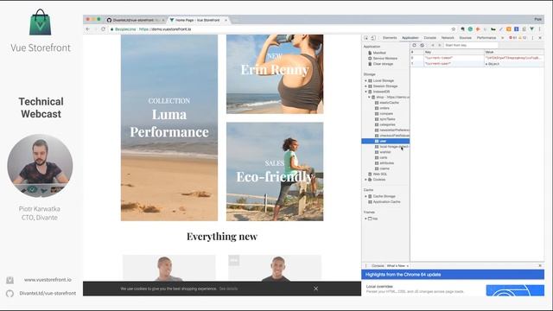Dismiss the cookie notice with X
Viewport: 553px width, 311px height.
pos(315,289)
